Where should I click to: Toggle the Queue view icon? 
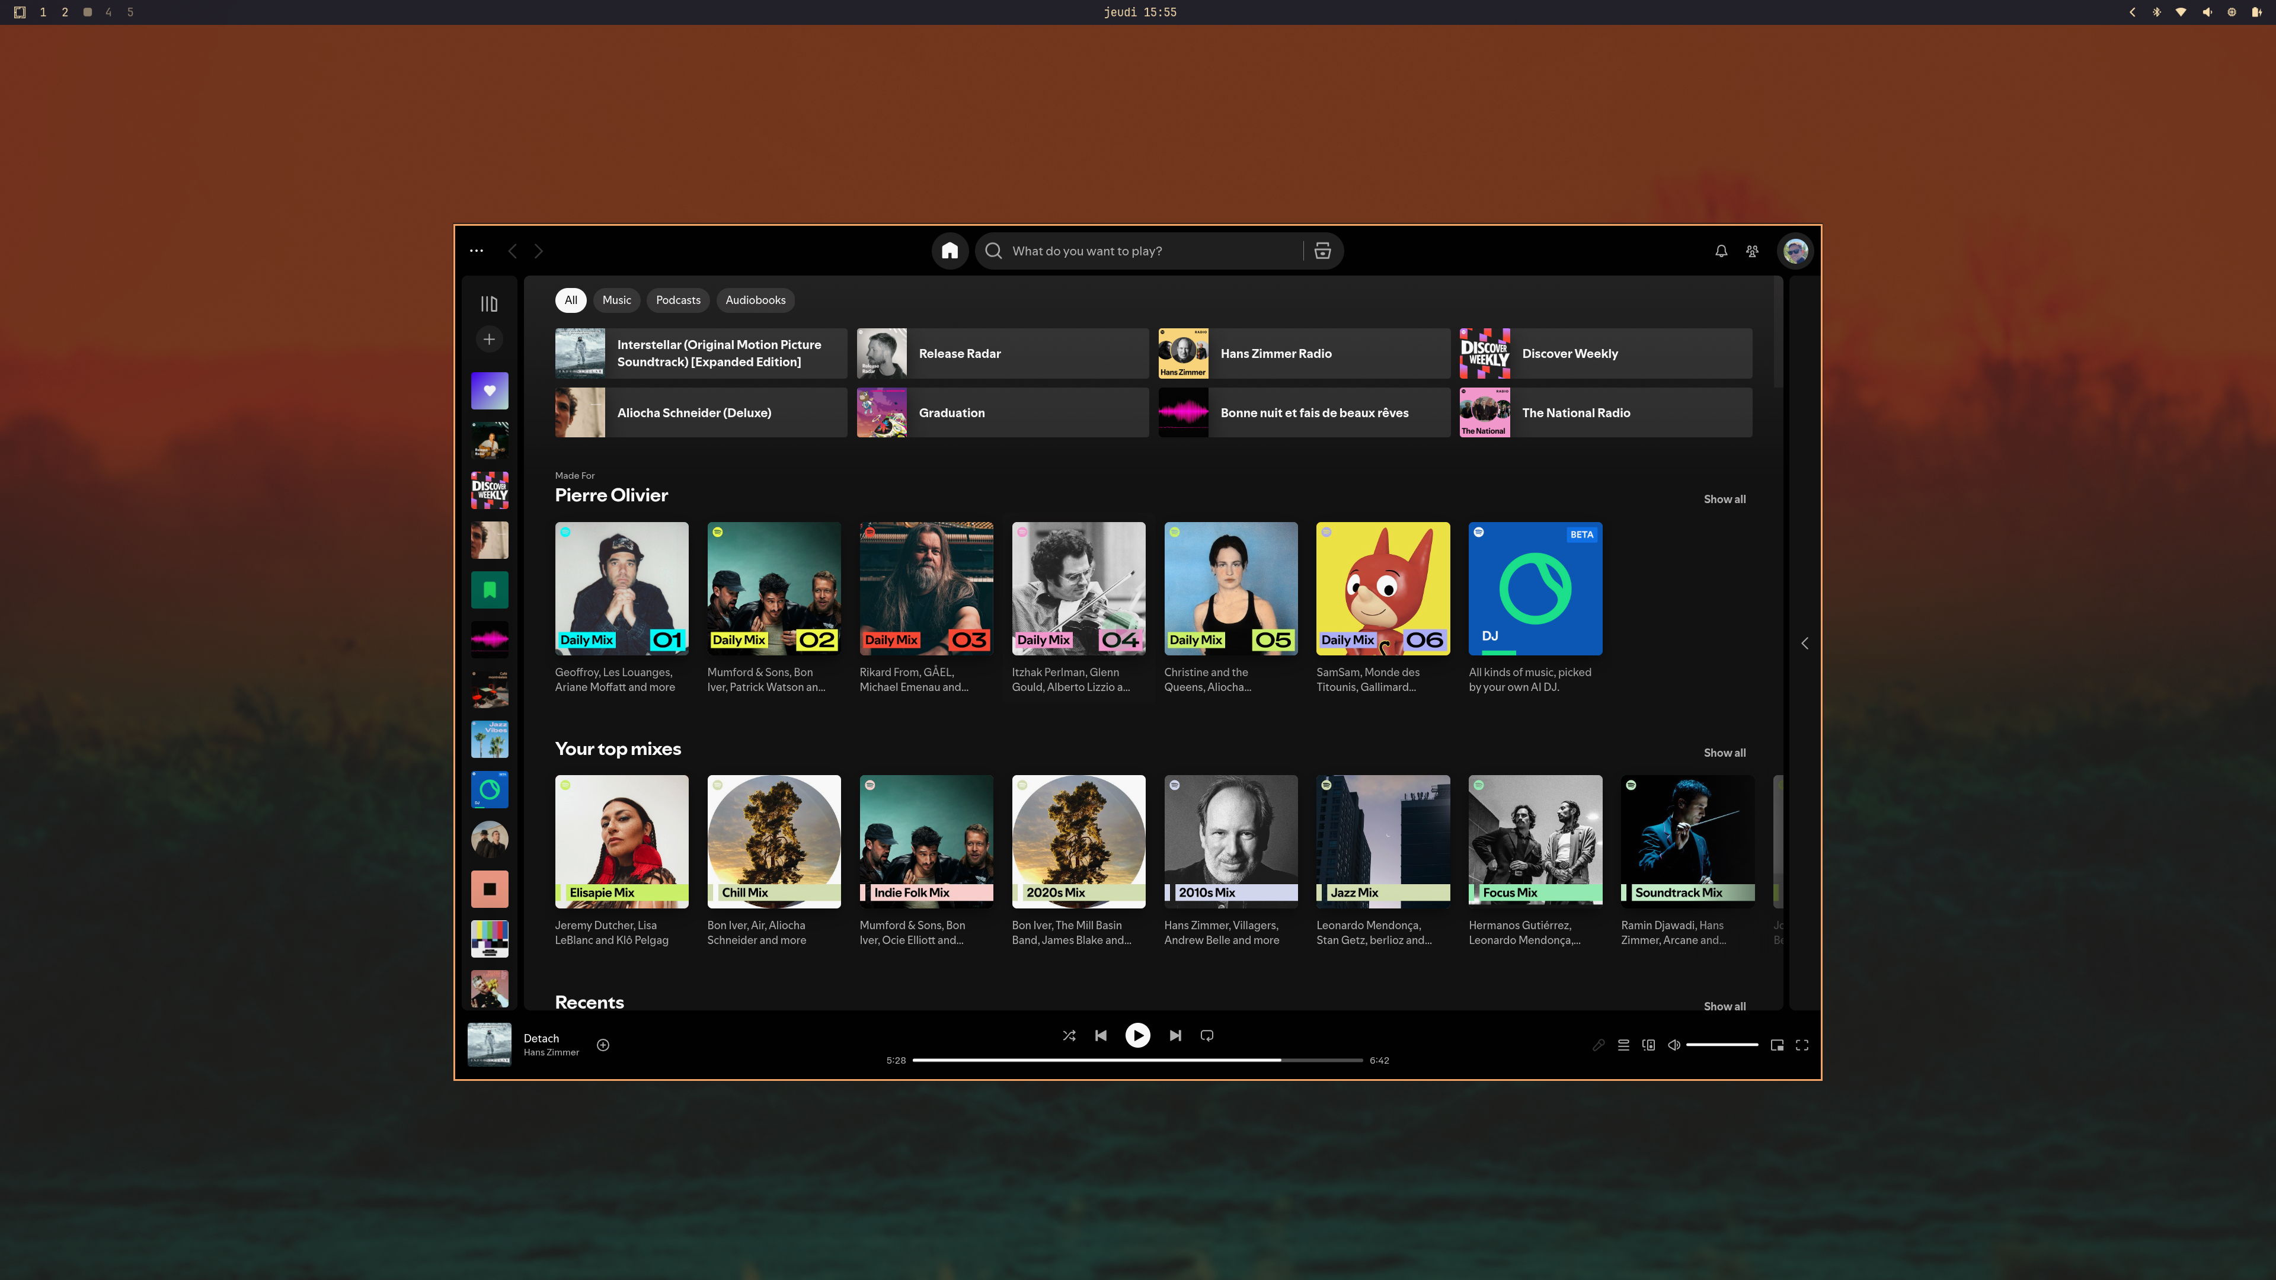tap(1624, 1045)
